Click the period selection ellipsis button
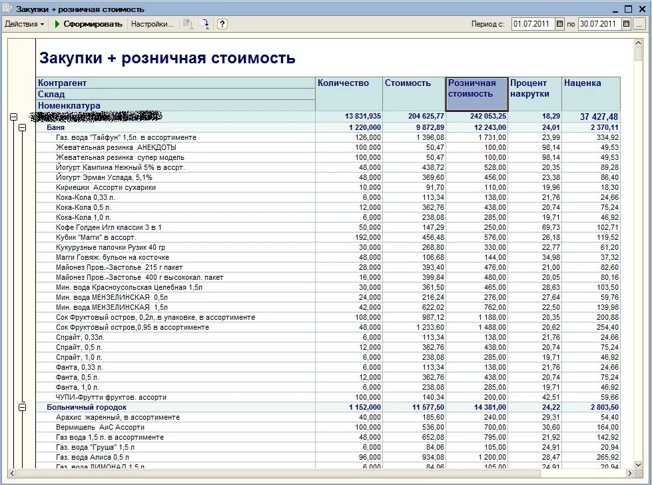 (x=638, y=24)
